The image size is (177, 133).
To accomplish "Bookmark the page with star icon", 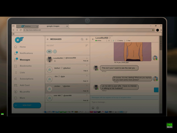I will click(153, 30).
